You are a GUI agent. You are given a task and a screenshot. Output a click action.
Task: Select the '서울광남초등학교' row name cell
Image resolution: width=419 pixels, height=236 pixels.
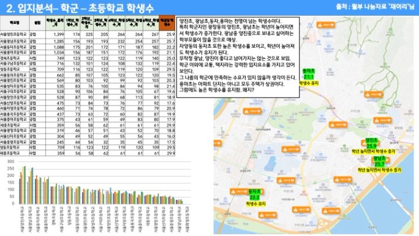tap(15, 42)
